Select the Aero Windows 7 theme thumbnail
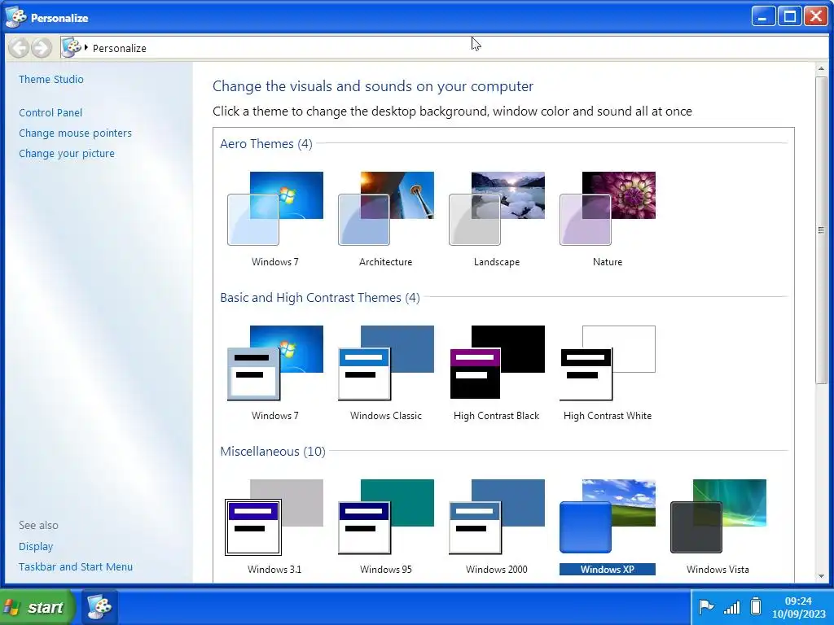 pos(275,209)
